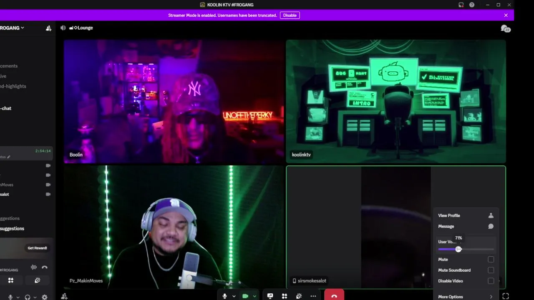Invite users icon at bottom of video area
Viewport: 534px width, 300px height.
pos(64,296)
